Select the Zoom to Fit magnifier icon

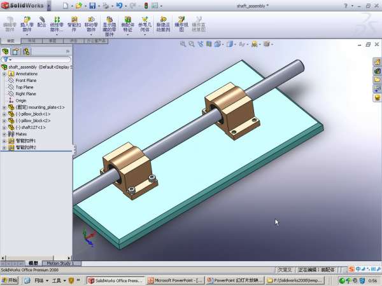tap(183, 44)
